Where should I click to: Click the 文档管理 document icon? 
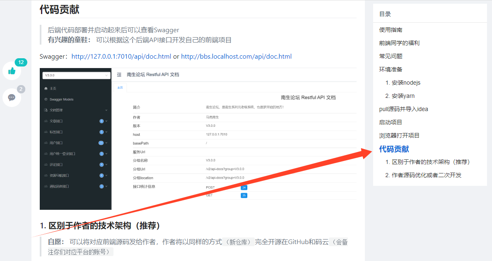coord(46,110)
